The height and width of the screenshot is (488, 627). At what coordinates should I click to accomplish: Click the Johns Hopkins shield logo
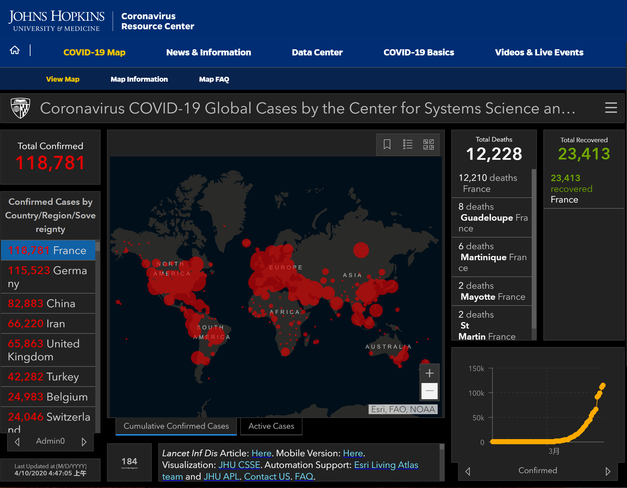coord(20,108)
